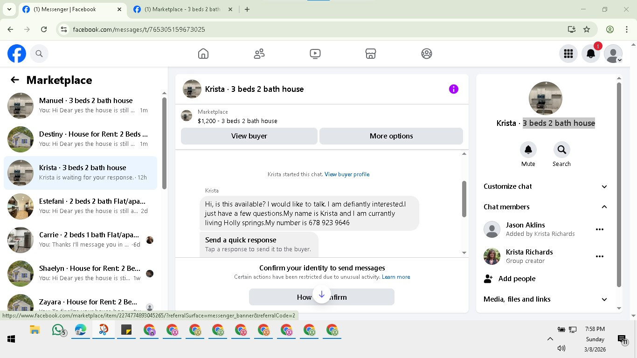Go to the Home feed icon
637x358 pixels.
pyautogui.click(x=203, y=54)
